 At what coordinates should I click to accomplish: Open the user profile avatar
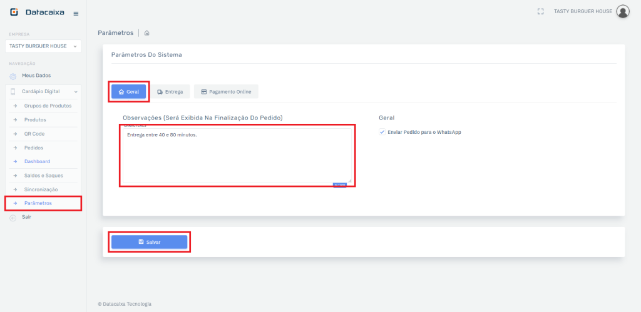(x=622, y=11)
